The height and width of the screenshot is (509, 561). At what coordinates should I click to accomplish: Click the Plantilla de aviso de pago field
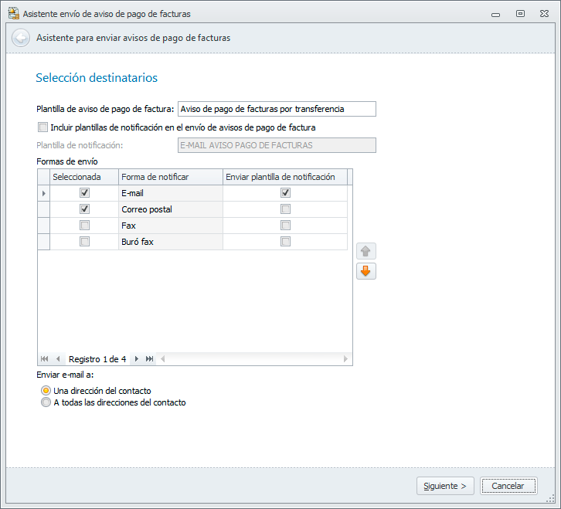(277, 109)
